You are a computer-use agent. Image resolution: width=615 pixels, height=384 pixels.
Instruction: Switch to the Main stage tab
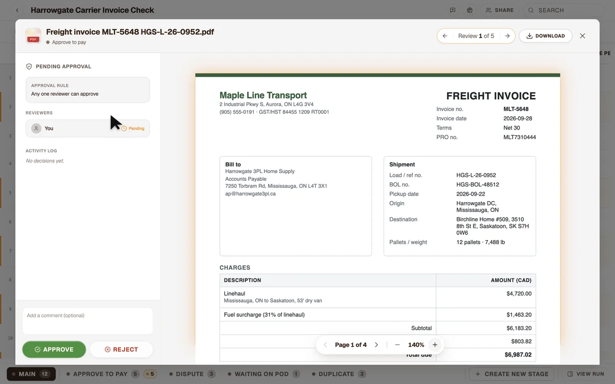[30, 374]
